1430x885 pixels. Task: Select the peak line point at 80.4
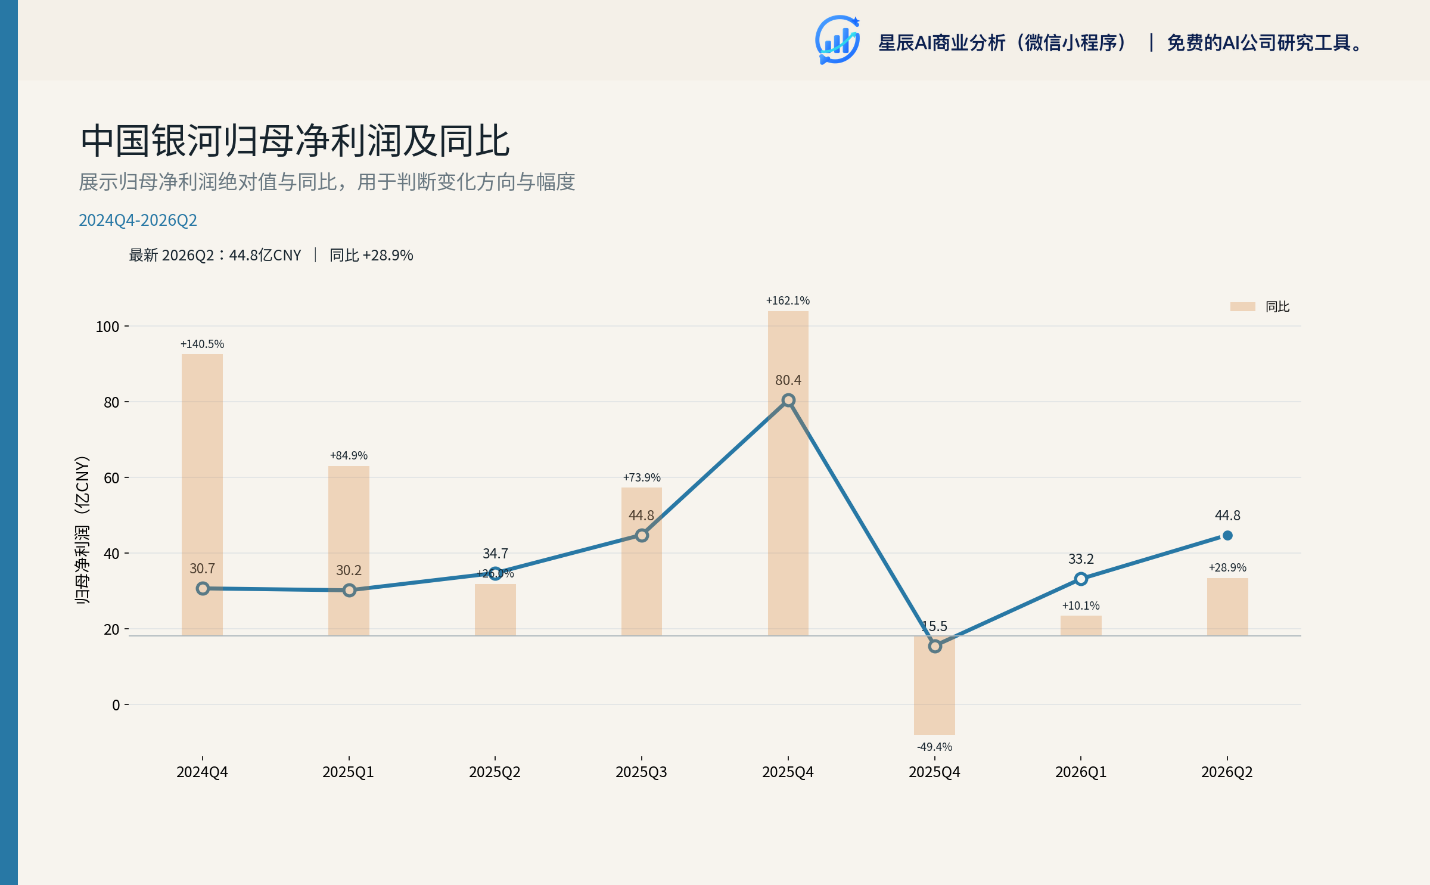[788, 400]
